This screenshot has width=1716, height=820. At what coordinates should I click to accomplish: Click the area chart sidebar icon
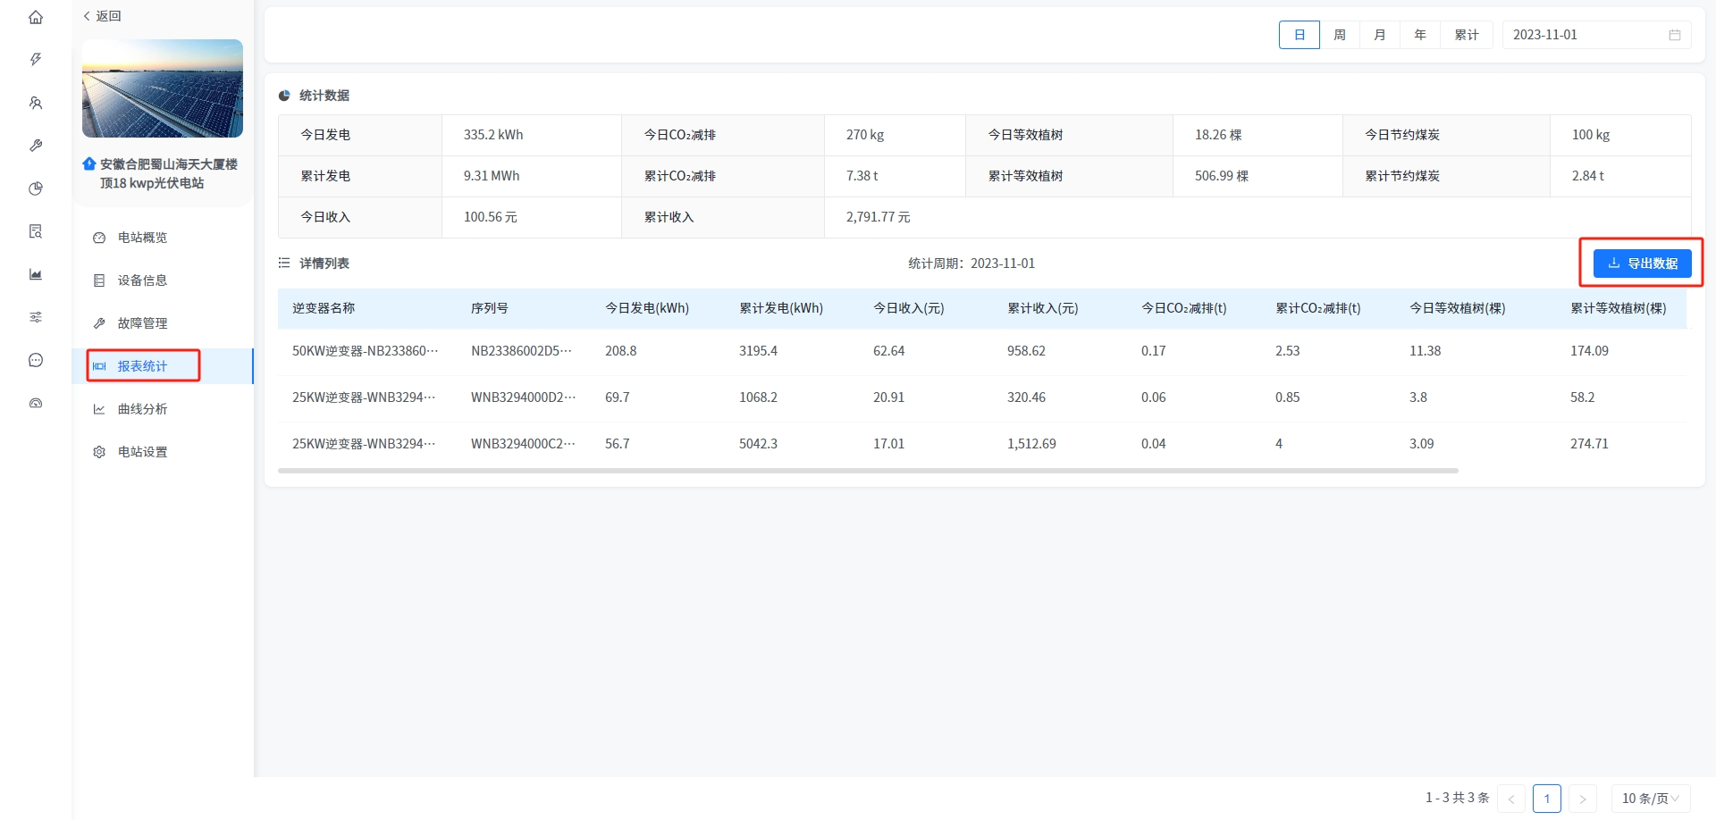[36, 274]
